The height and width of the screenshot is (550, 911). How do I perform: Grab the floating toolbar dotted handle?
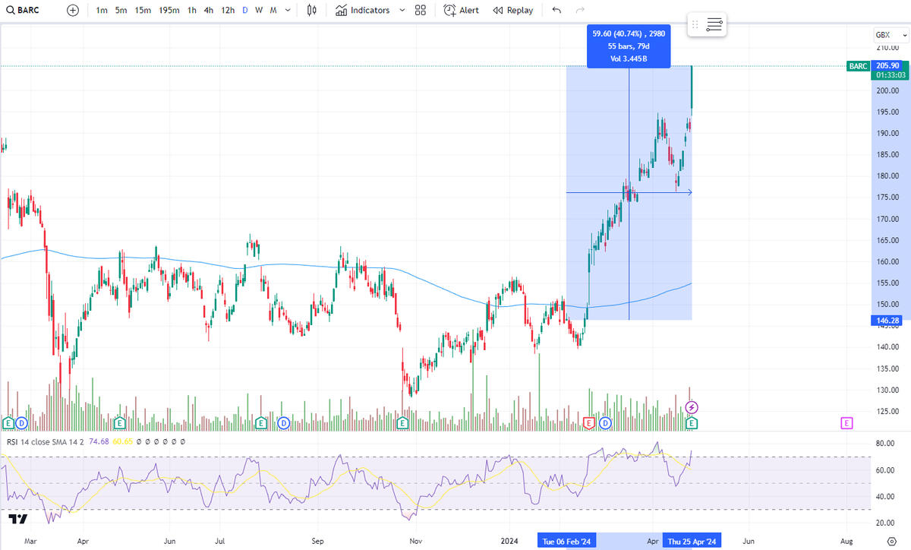coord(695,25)
